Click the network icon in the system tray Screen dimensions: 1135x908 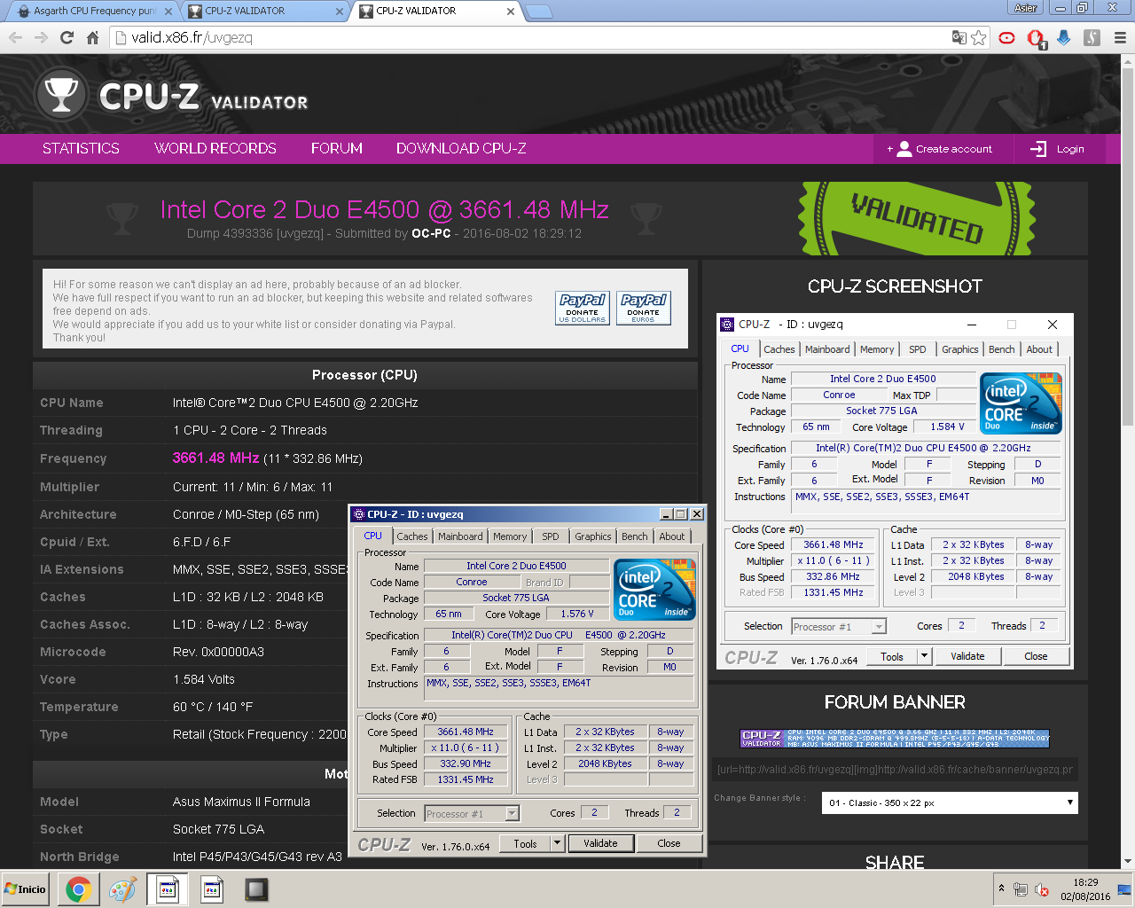pyautogui.click(x=1021, y=890)
